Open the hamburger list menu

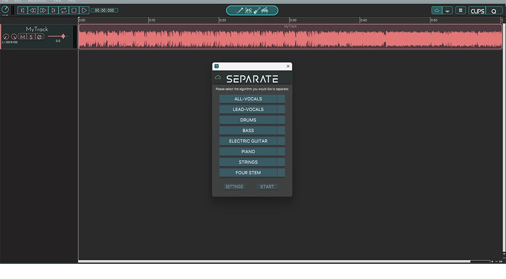point(460,11)
